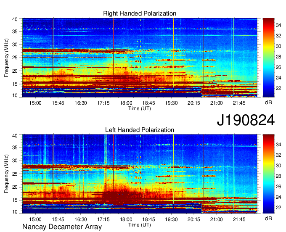Click the "19:30" time tick on Right Handed plot

(x=171, y=103)
